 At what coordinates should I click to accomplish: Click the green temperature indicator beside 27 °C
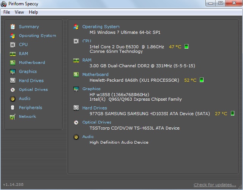click(232, 113)
